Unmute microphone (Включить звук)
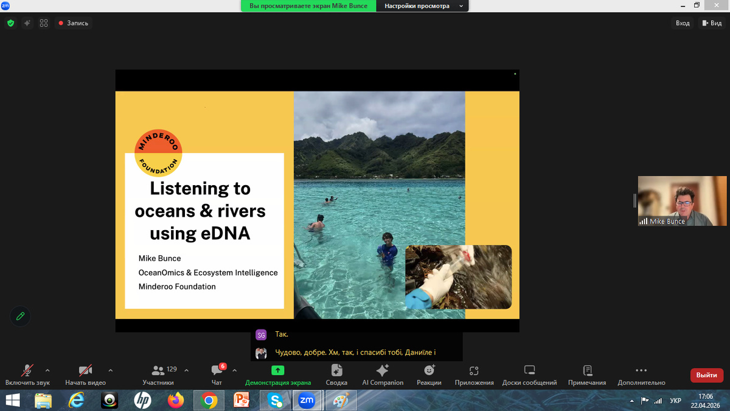This screenshot has height=411, width=730. [x=27, y=371]
